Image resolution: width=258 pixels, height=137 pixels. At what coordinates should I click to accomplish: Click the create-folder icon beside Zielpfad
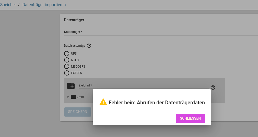71,85
